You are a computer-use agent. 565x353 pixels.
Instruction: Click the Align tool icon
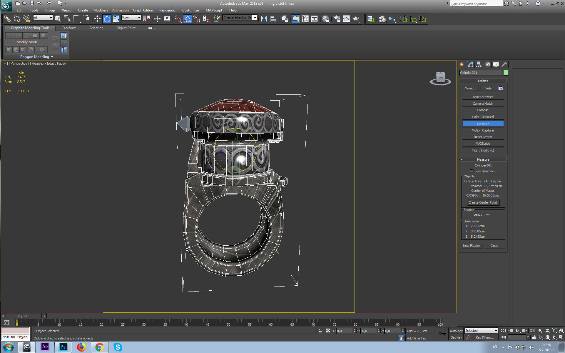point(273,19)
